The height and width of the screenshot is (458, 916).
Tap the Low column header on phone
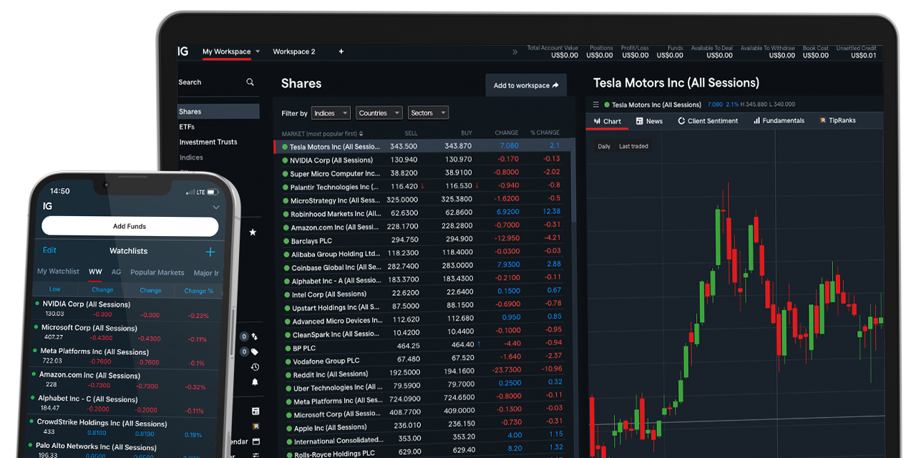[54, 290]
